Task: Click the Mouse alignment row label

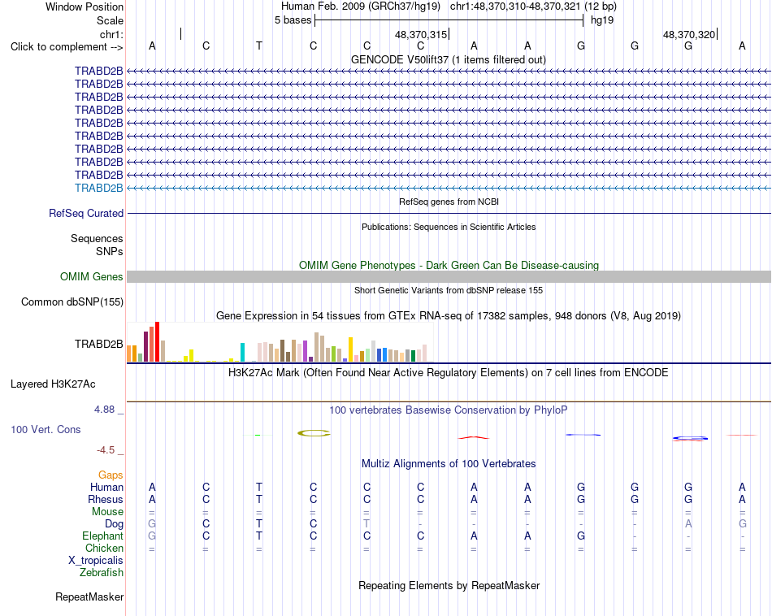Action: click(x=107, y=512)
